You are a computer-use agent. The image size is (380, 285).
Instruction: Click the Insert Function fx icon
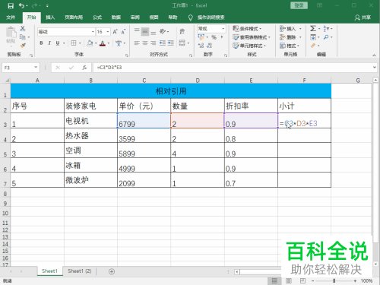[x=84, y=68]
